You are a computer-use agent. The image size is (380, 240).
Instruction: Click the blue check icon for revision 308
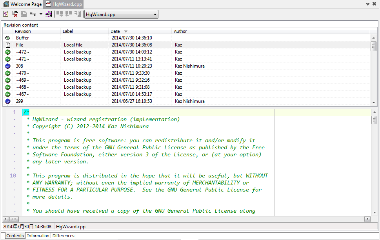(x=8, y=66)
